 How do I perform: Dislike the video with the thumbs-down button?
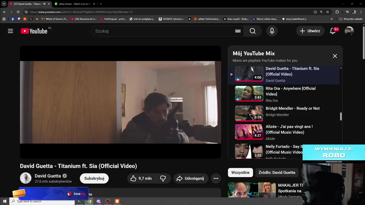(163, 179)
